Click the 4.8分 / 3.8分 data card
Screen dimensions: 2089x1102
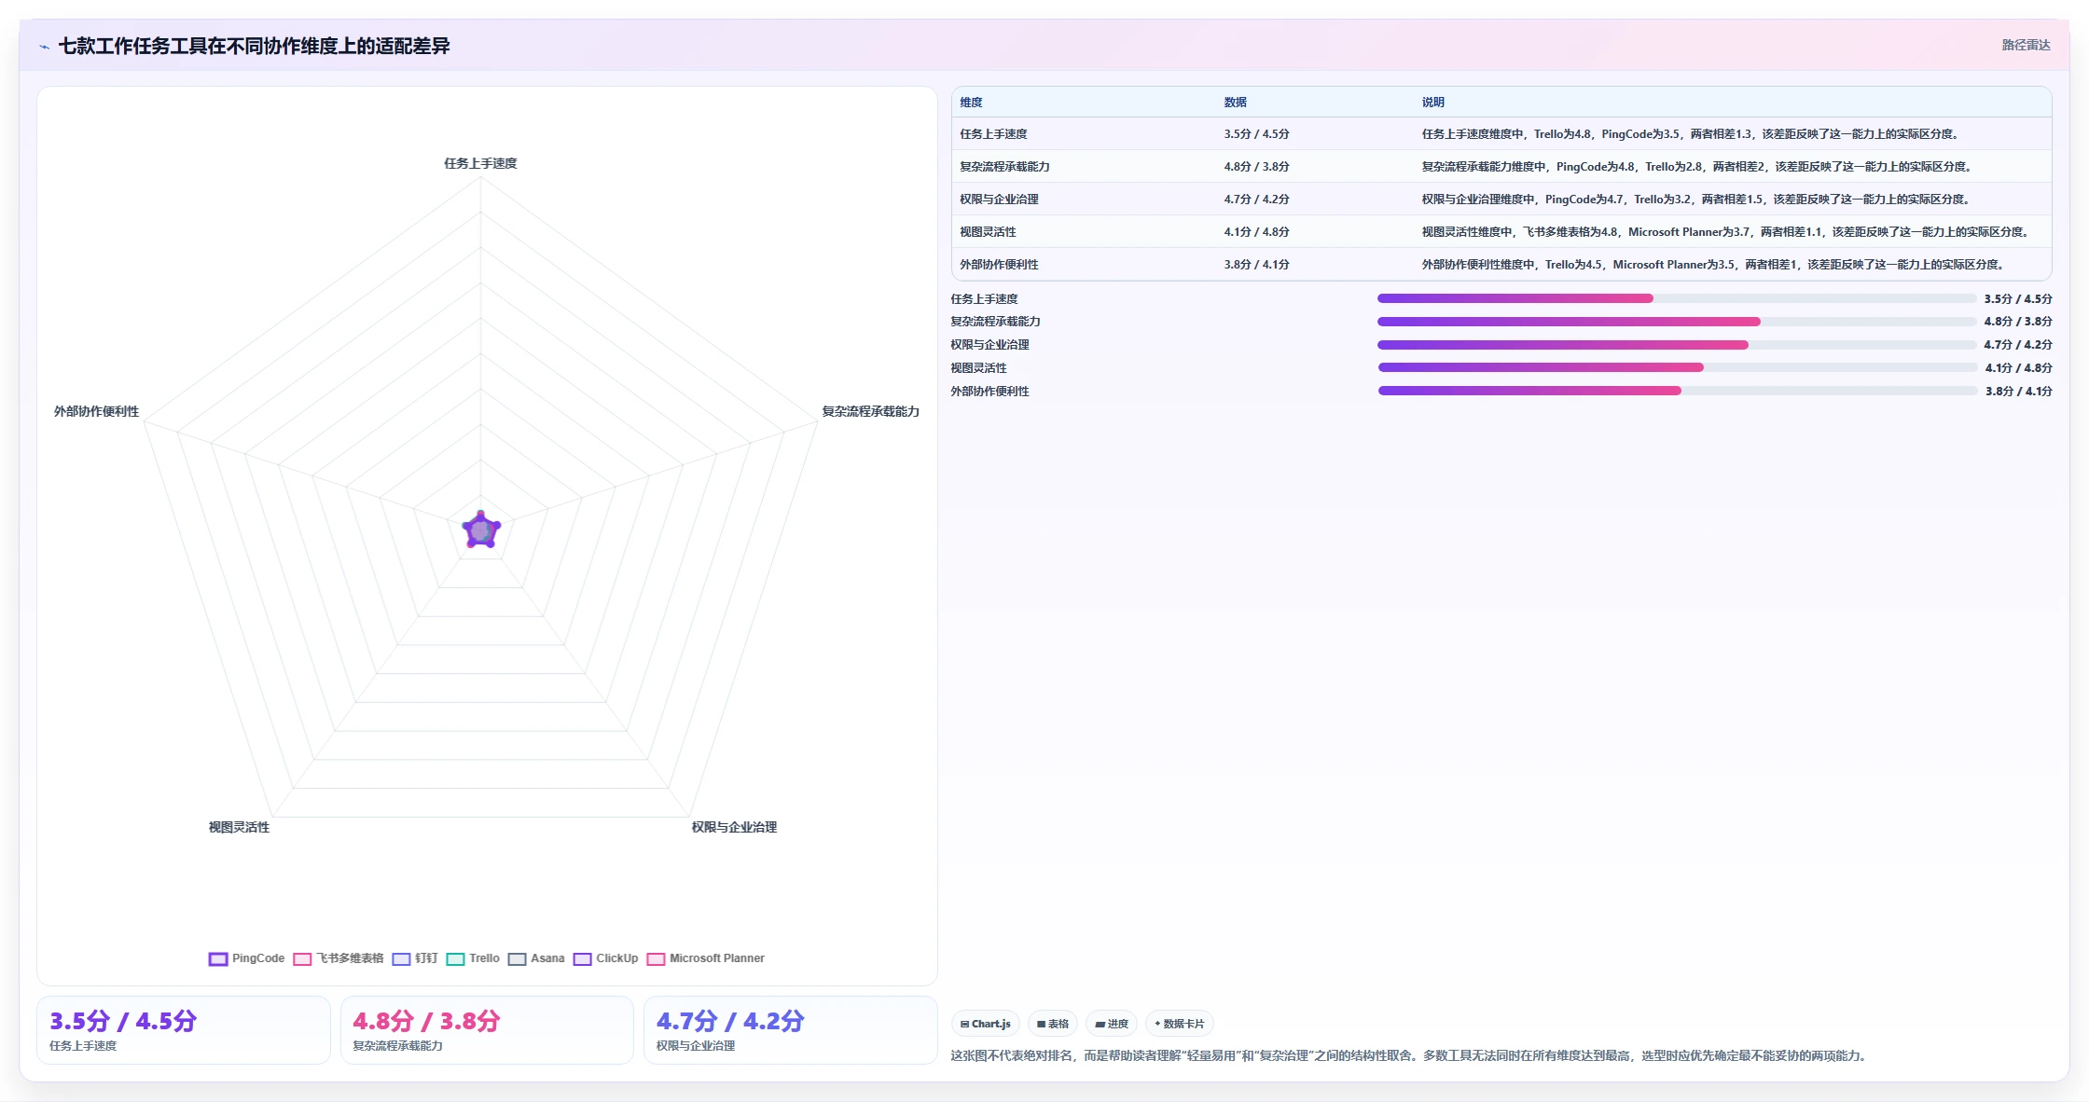pyautogui.click(x=487, y=1030)
